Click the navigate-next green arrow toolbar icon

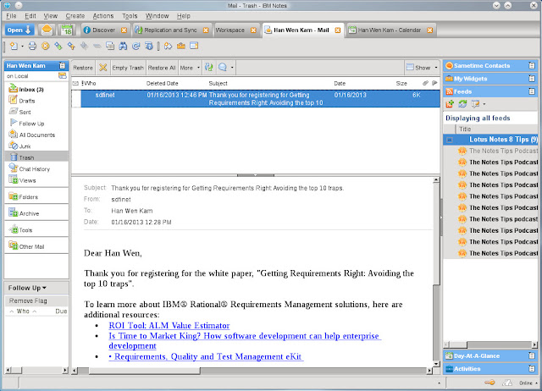[x=58, y=46]
